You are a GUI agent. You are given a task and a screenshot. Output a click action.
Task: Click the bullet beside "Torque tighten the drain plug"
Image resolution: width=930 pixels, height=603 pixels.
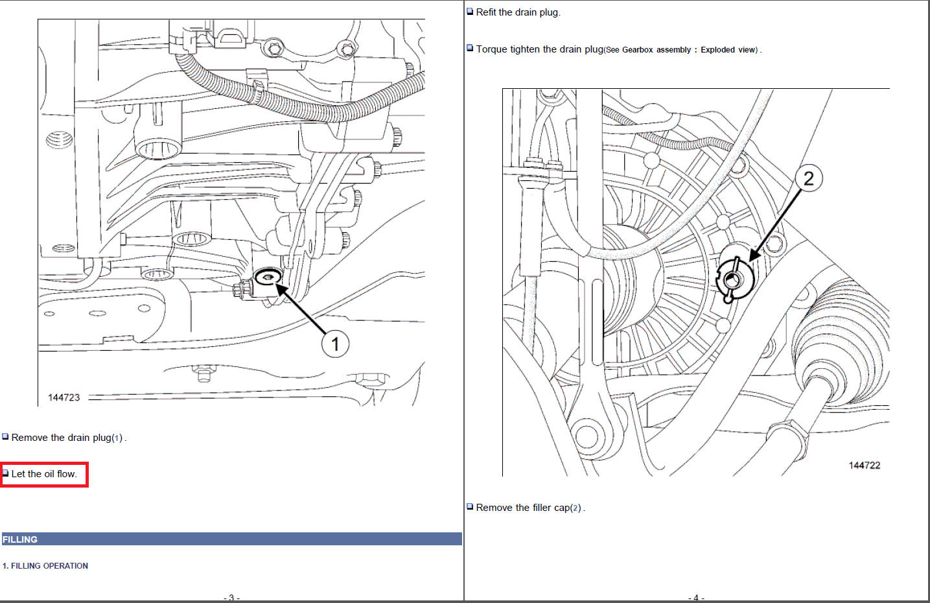[x=470, y=49]
